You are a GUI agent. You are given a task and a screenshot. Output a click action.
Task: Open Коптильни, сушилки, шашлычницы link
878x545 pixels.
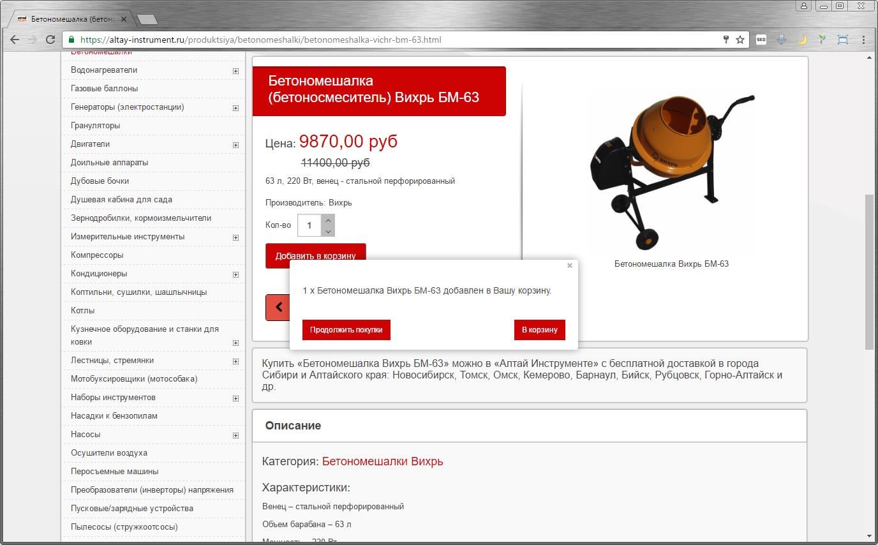click(x=138, y=292)
